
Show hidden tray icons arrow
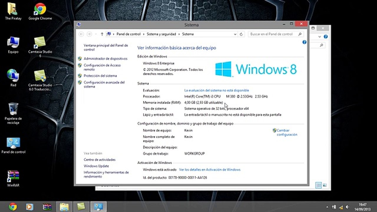click(327, 207)
